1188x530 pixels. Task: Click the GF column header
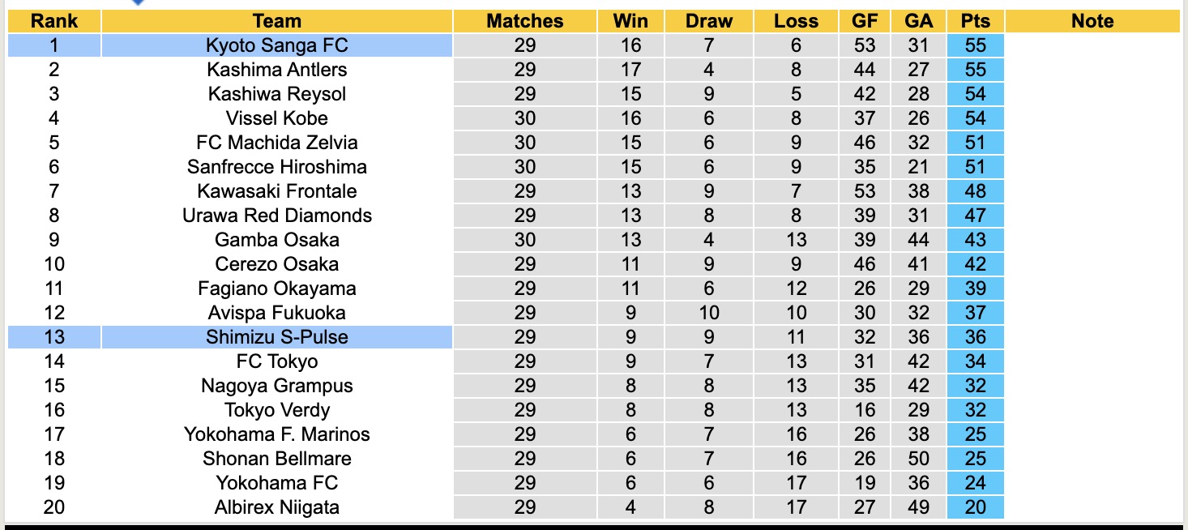[865, 21]
